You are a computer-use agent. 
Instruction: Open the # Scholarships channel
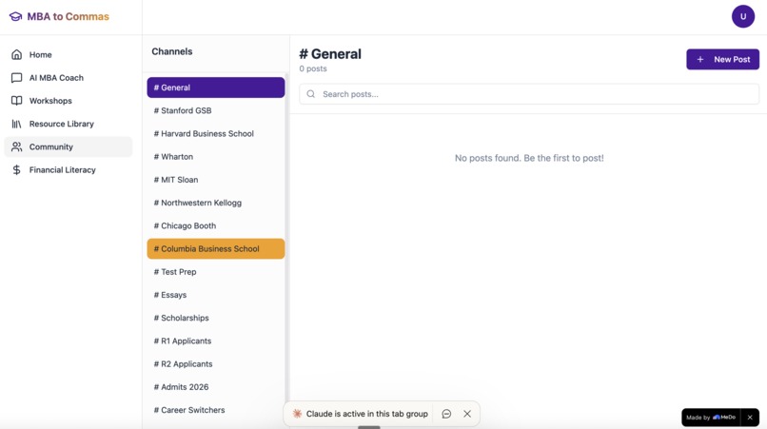coord(216,318)
